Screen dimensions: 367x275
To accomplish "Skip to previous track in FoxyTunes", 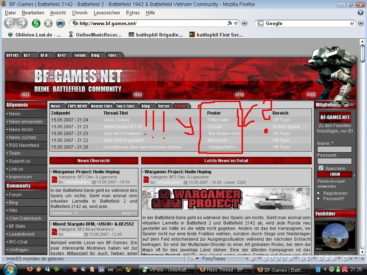I will [266, 259].
